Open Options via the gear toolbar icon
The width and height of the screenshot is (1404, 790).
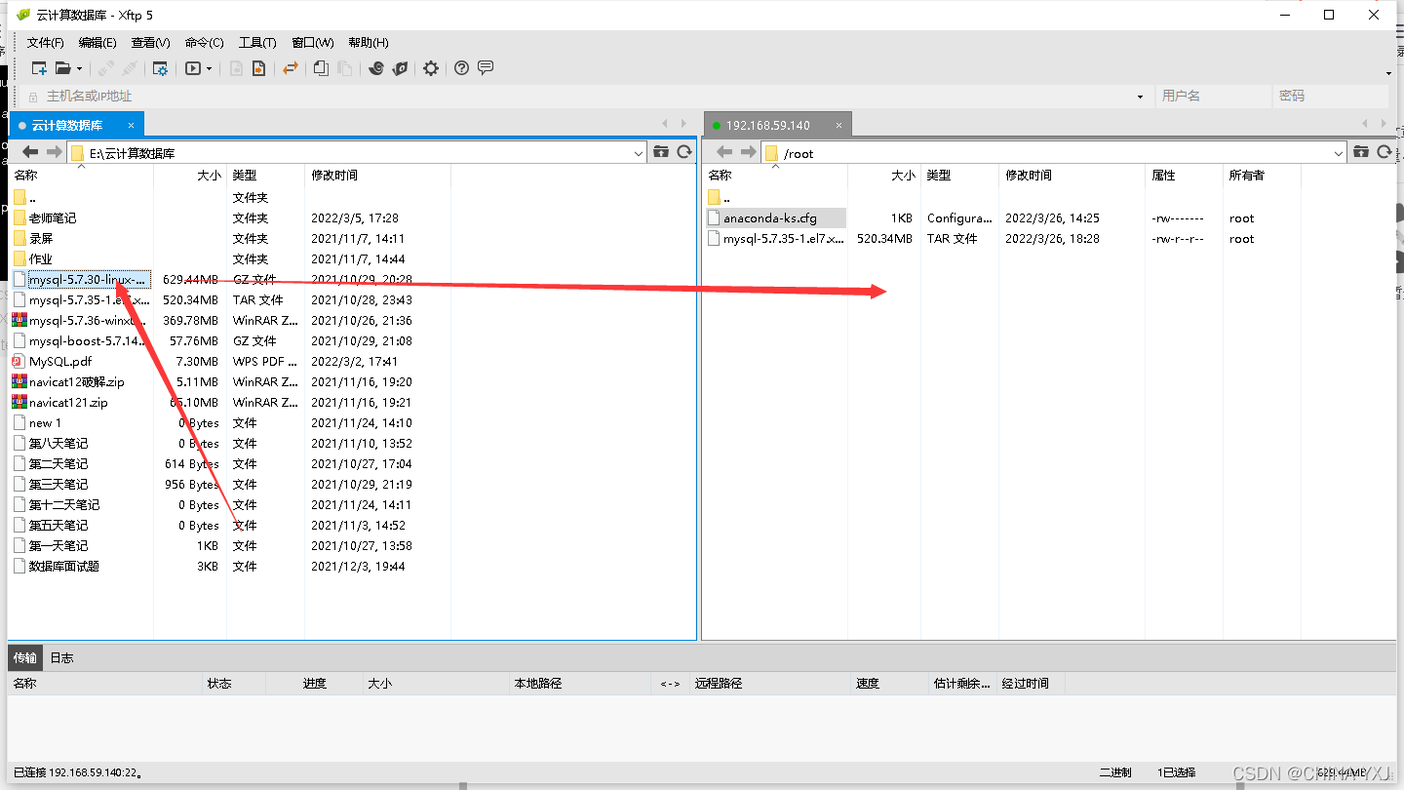click(x=430, y=68)
